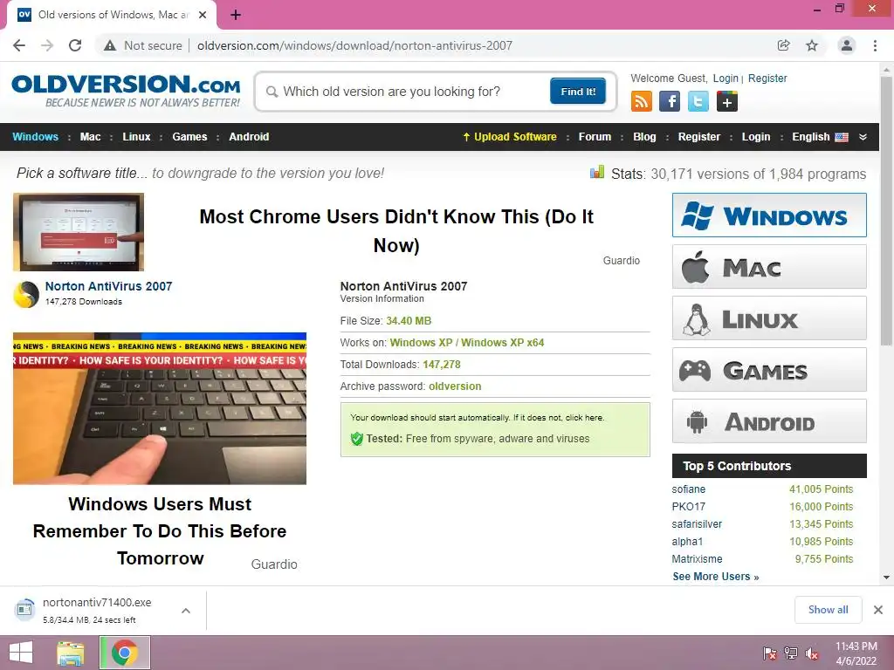Image resolution: width=894 pixels, height=670 pixels.
Task: Expand the nortonantiv71400.exe download options chevron
Action: [x=186, y=610]
